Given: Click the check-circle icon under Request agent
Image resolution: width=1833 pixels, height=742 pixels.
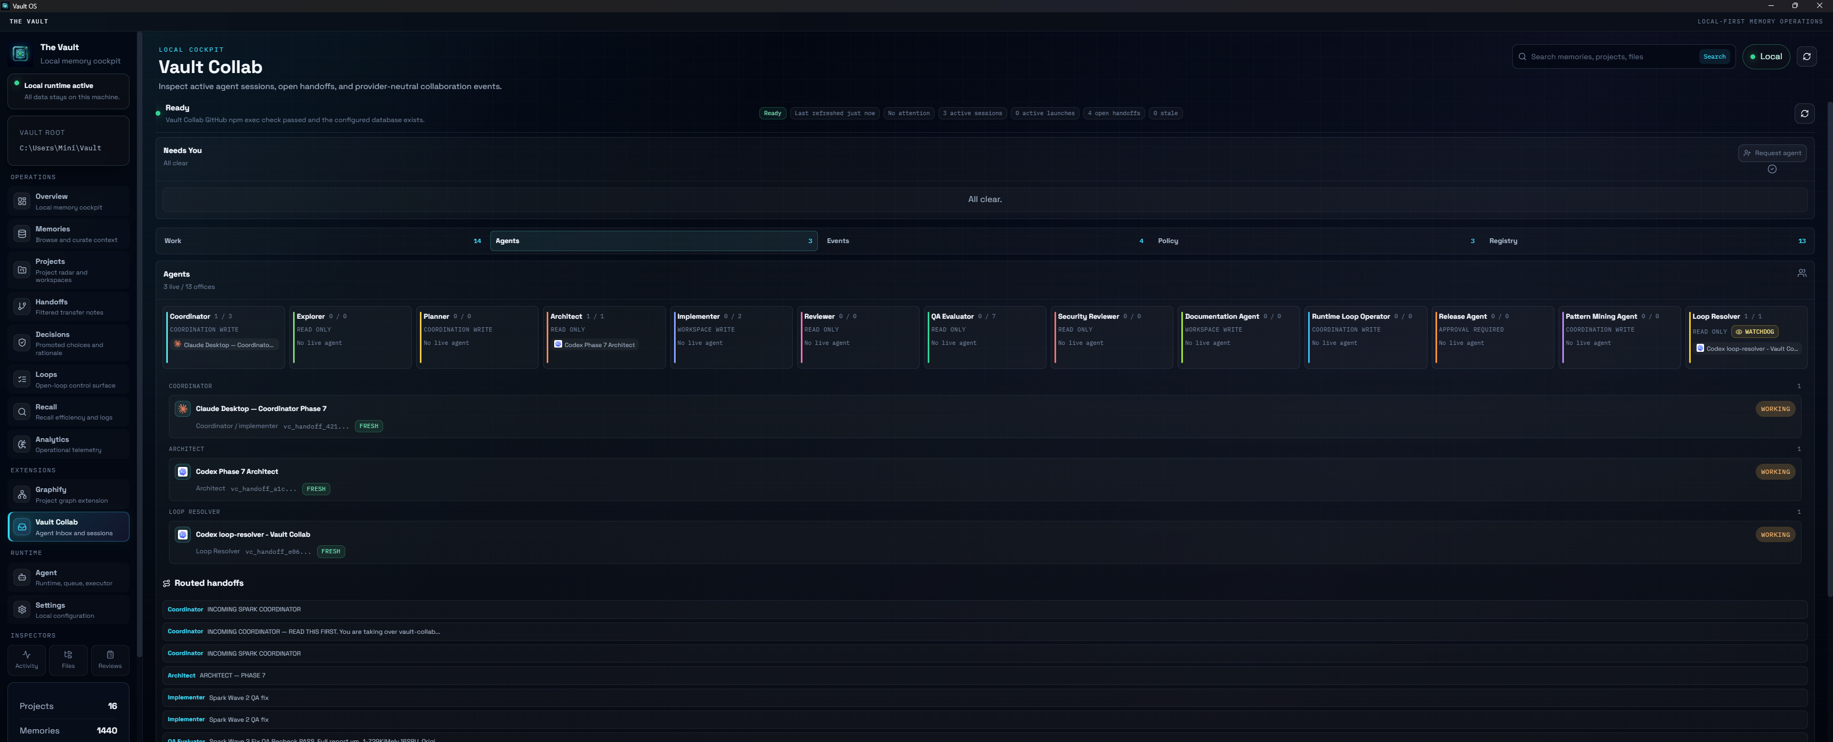Looking at the screenshot, I should tap(1772, 170).
